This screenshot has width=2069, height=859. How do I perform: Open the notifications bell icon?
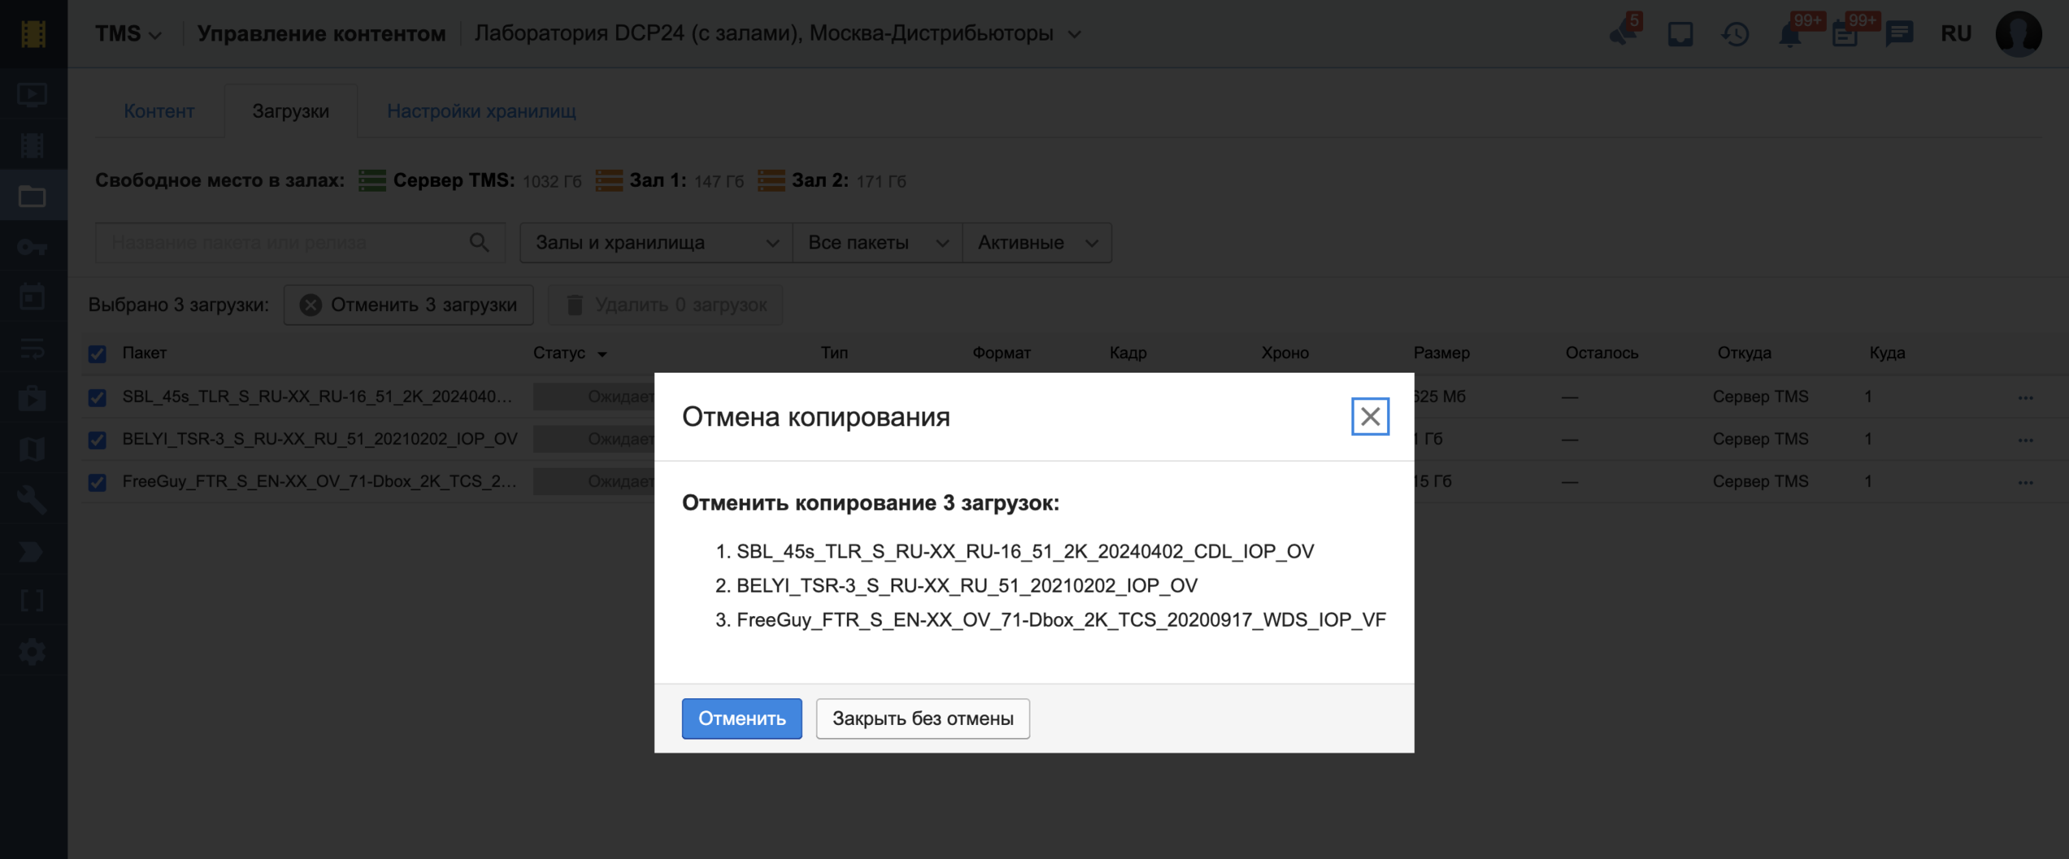tap(1789, 34)
